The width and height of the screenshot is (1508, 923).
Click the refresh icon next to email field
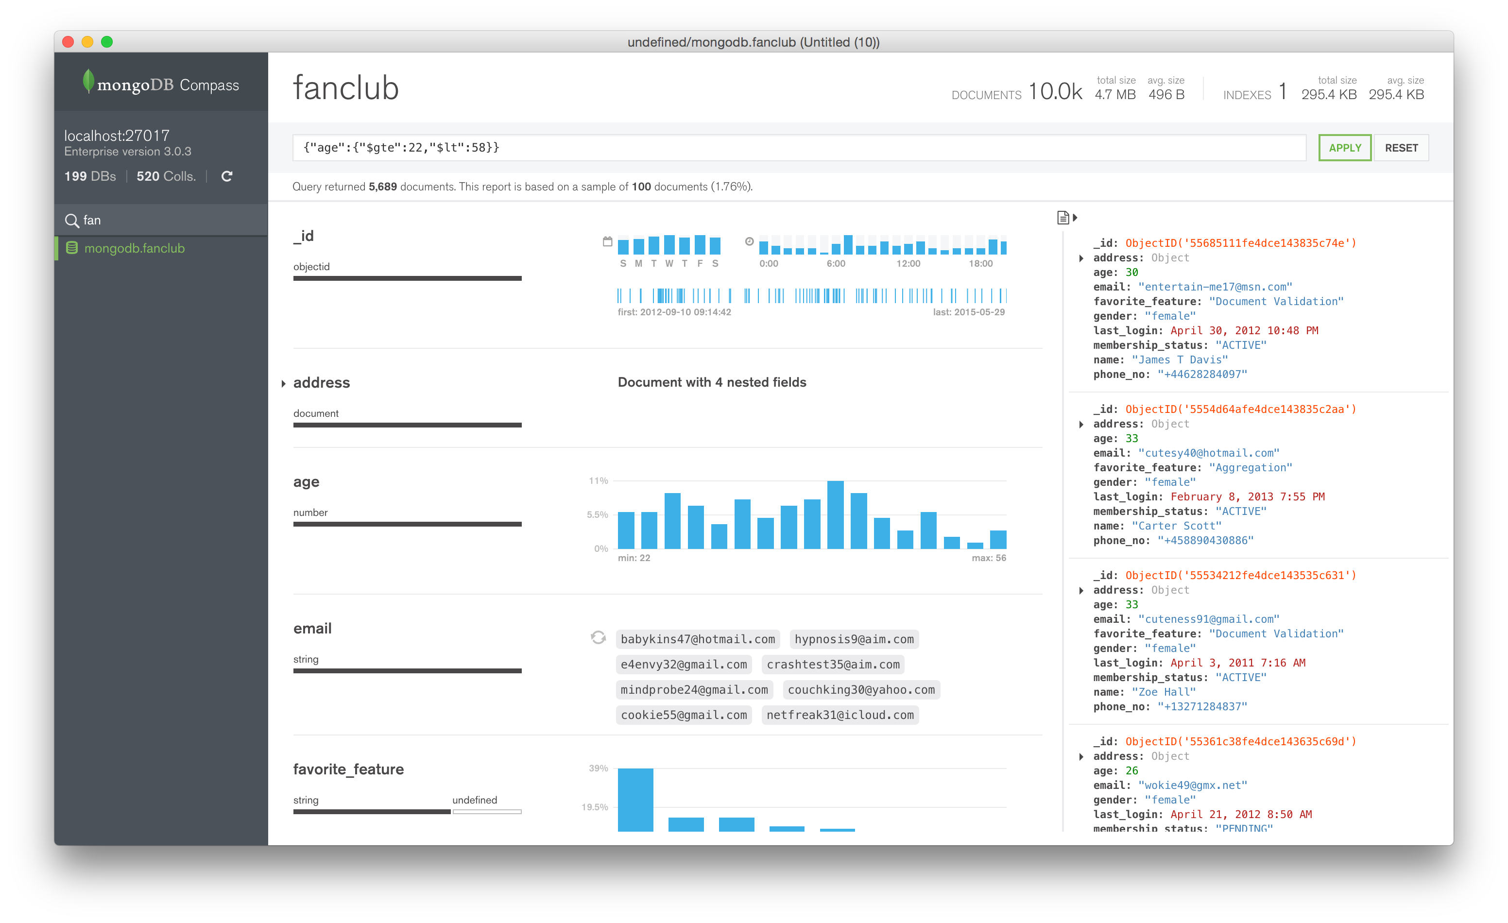point(599,637)
